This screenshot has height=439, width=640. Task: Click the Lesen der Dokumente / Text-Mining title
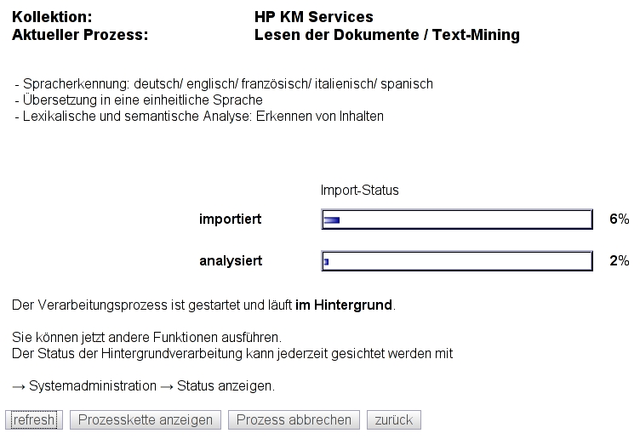(386, 36)
